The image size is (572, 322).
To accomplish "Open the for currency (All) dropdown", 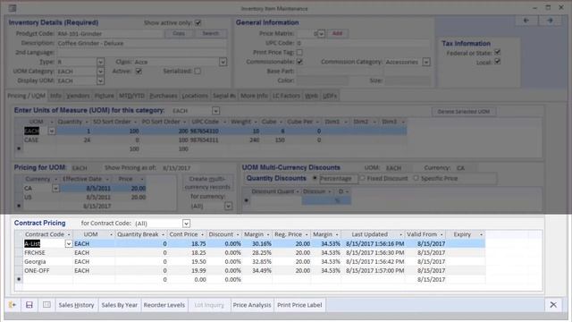I will [x=229, y=207].
